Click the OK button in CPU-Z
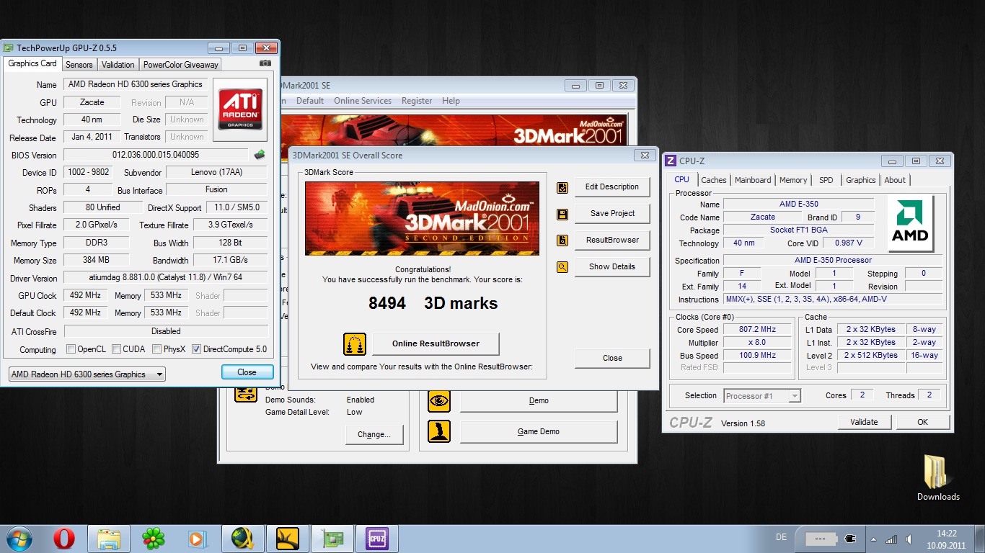Viewport: 985px width, 553px height. pyautogui.click(x=922, y=422)
